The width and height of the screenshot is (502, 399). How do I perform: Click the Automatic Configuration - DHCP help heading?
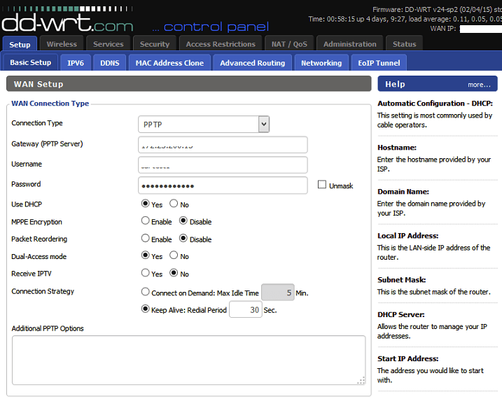pyautogui.click(x=435, y=104)
